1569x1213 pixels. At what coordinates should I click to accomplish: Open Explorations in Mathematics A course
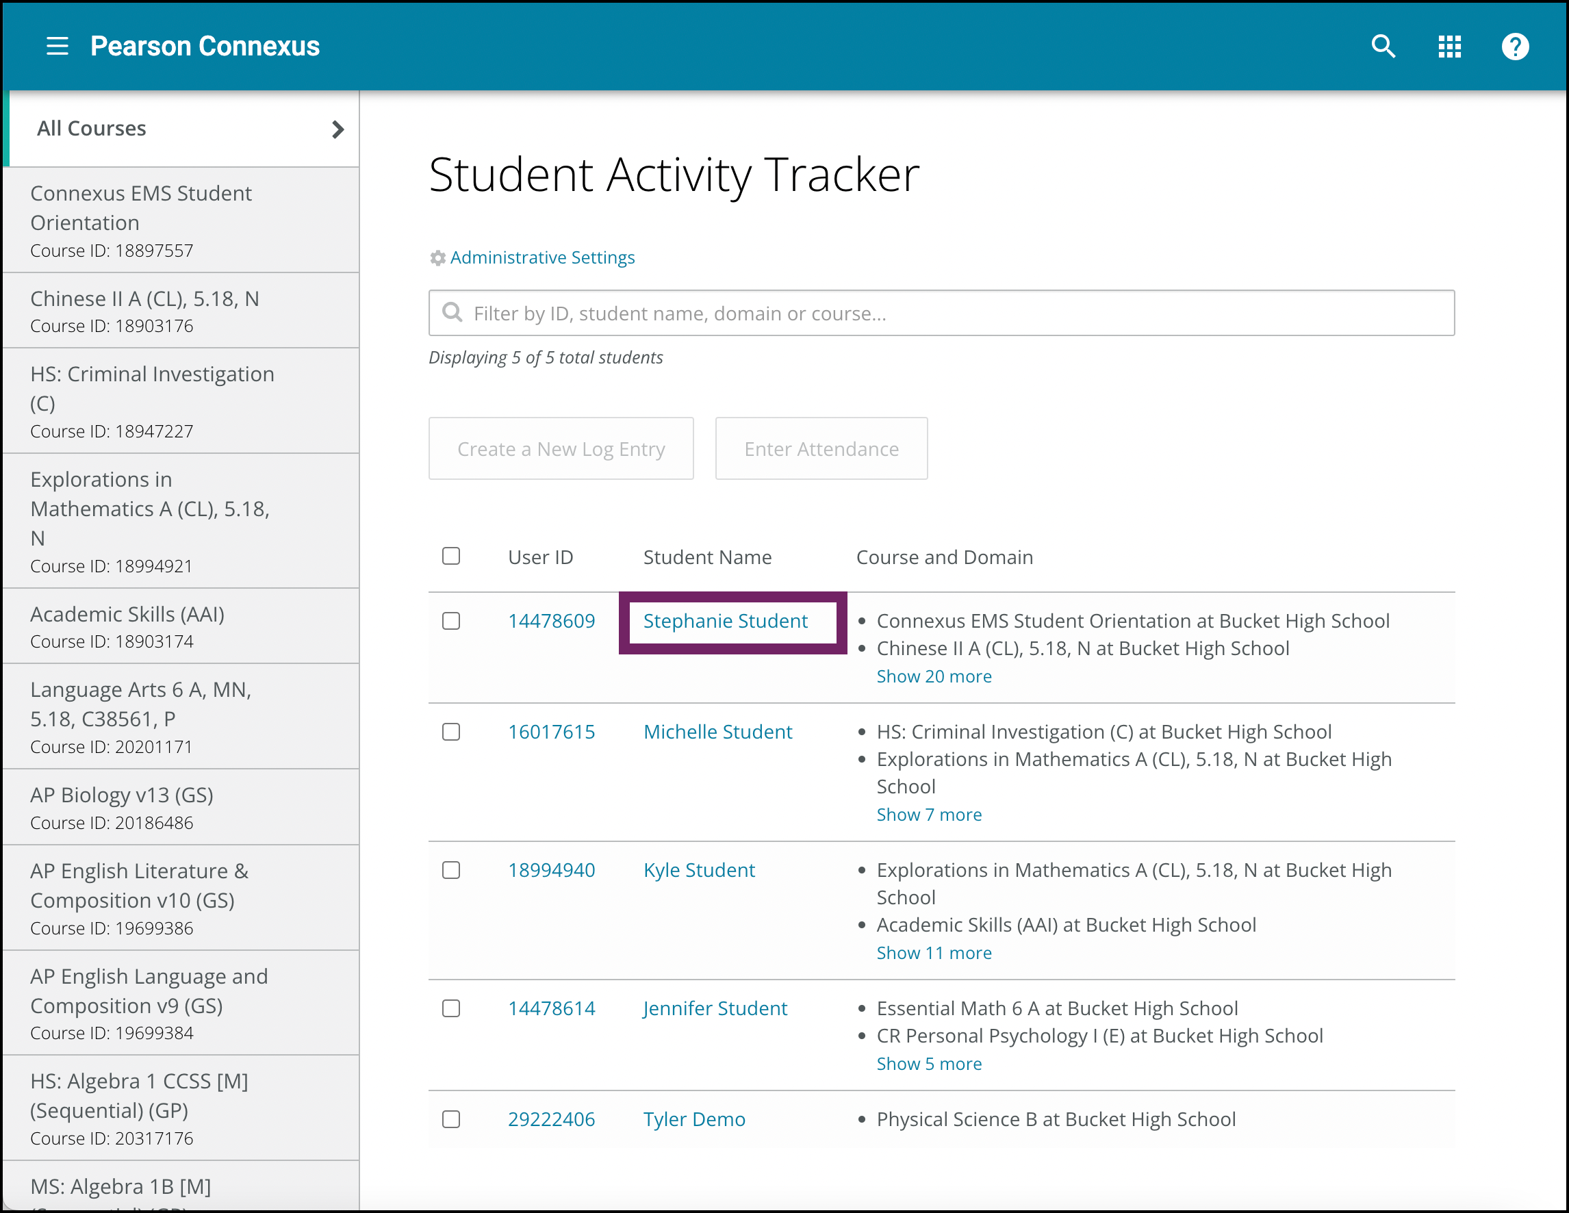pyautogui.click(x=182, y=522)
